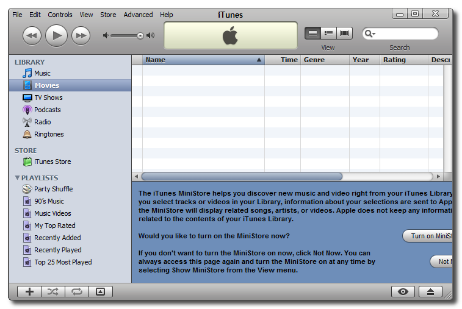Switch to album grouped view

tap(328, 34)
